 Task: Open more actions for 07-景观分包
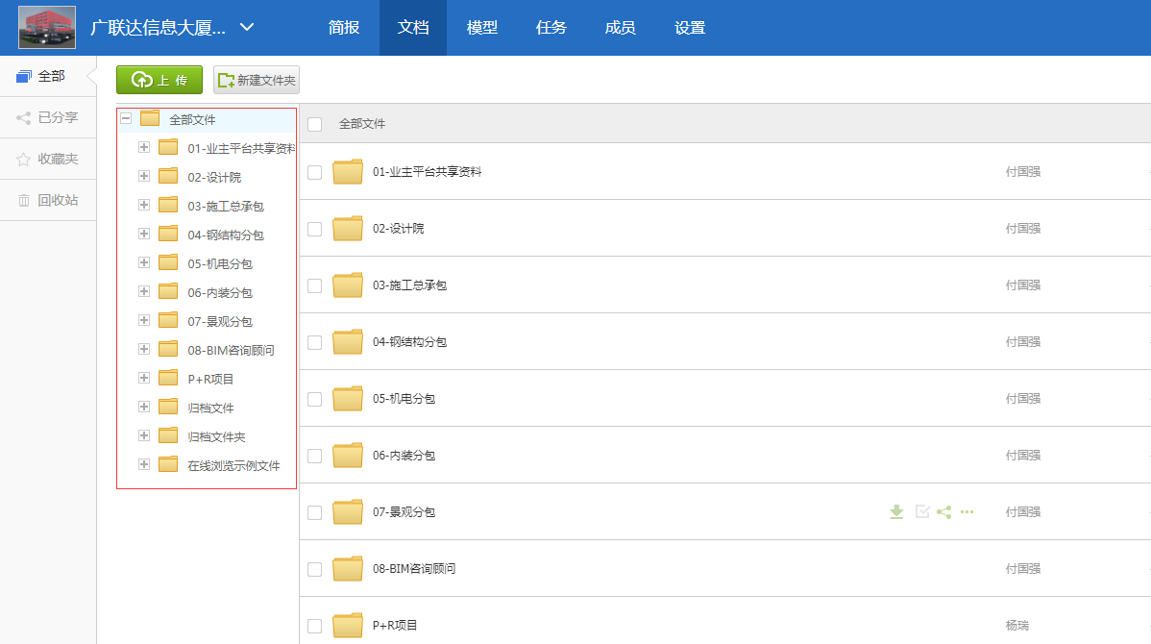click(967, 512)
